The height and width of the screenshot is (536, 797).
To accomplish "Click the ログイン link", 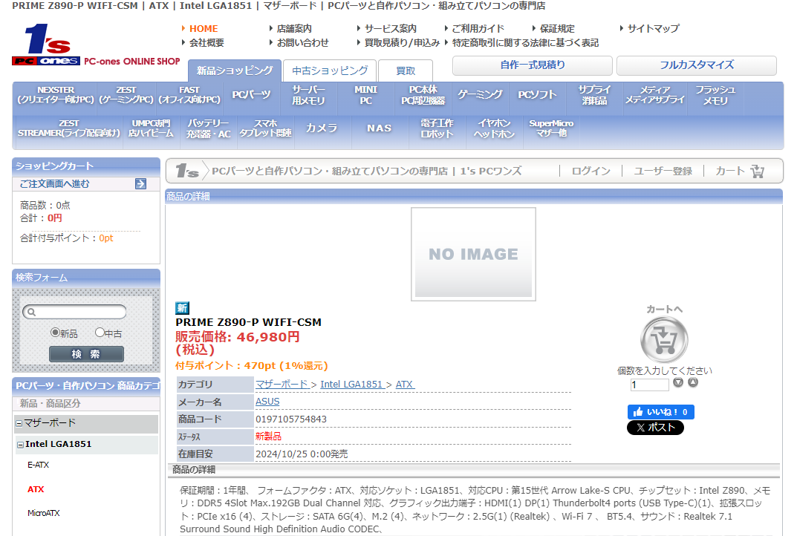I will coord(591,171).
